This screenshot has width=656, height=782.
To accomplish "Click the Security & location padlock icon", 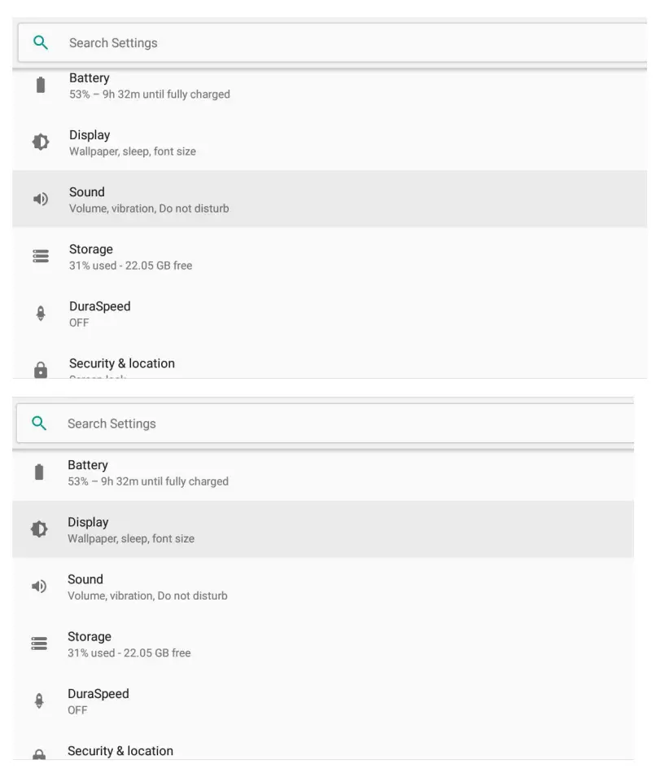I will [x=41, y=369].
